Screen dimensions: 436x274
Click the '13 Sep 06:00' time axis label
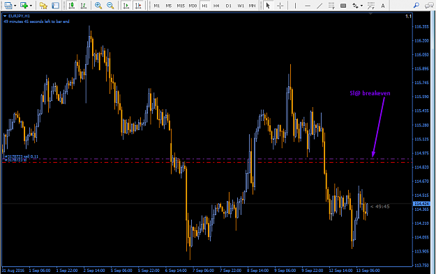click(x=368, y=271)
